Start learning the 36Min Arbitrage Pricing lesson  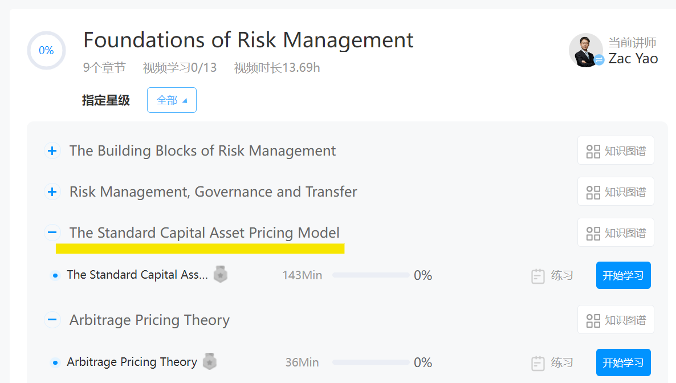coord(623,363)
